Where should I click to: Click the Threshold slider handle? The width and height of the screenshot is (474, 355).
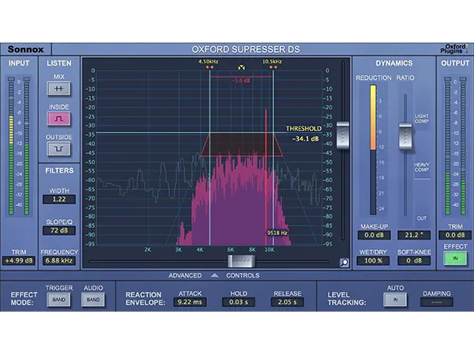343,135
